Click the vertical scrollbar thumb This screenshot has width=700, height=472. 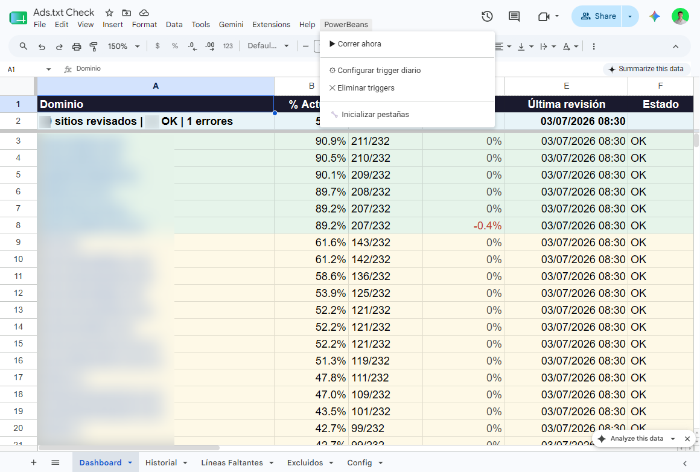tap(696, 140)
